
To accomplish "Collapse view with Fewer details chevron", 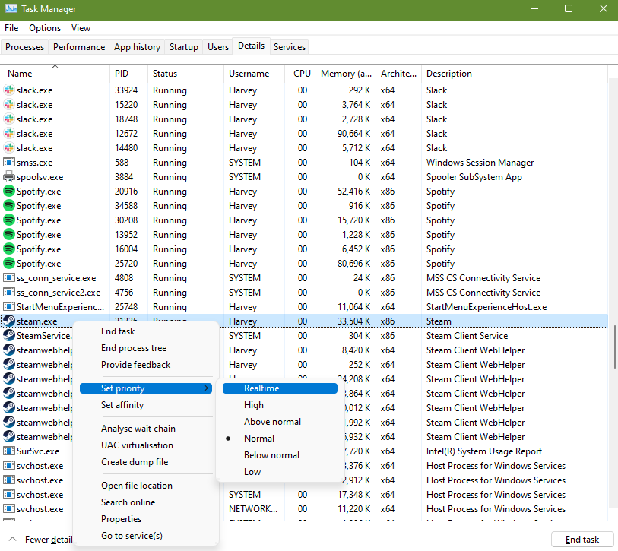I will pyautogui.click(x=12, y=539).
